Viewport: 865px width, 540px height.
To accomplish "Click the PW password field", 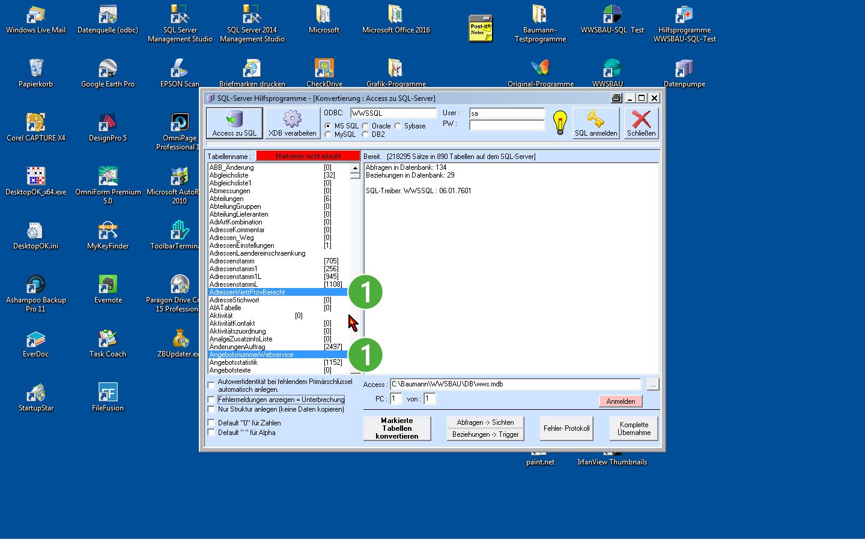I will 507,125.
